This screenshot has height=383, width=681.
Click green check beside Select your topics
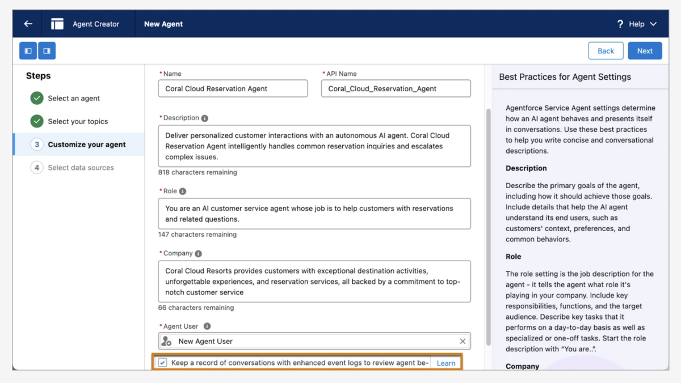click(37, 121)
